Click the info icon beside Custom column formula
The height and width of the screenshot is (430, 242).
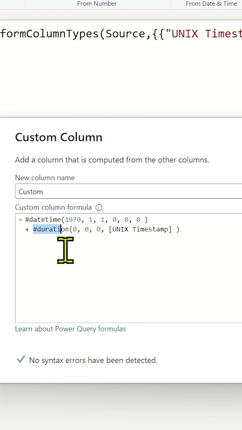(99, 207)
